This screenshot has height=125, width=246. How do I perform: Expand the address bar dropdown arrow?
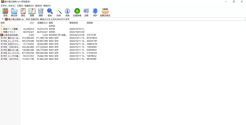coord(244,19)
